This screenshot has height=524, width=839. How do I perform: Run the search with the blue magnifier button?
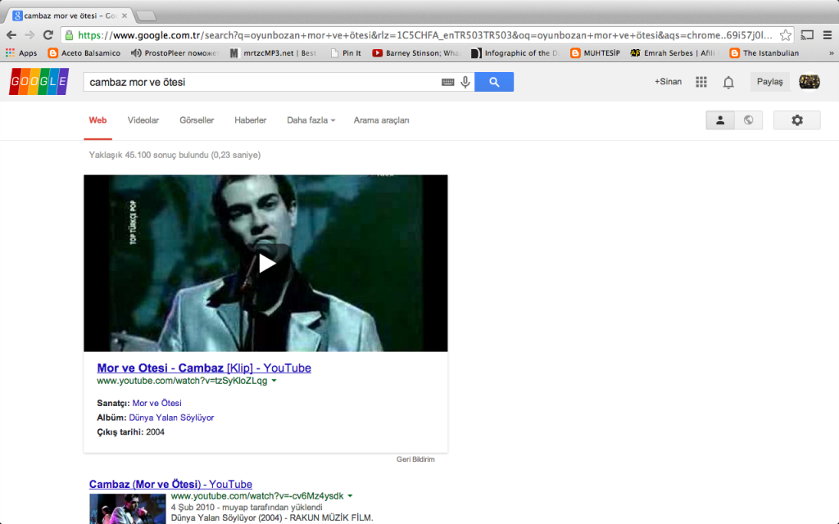pos(494,82)
